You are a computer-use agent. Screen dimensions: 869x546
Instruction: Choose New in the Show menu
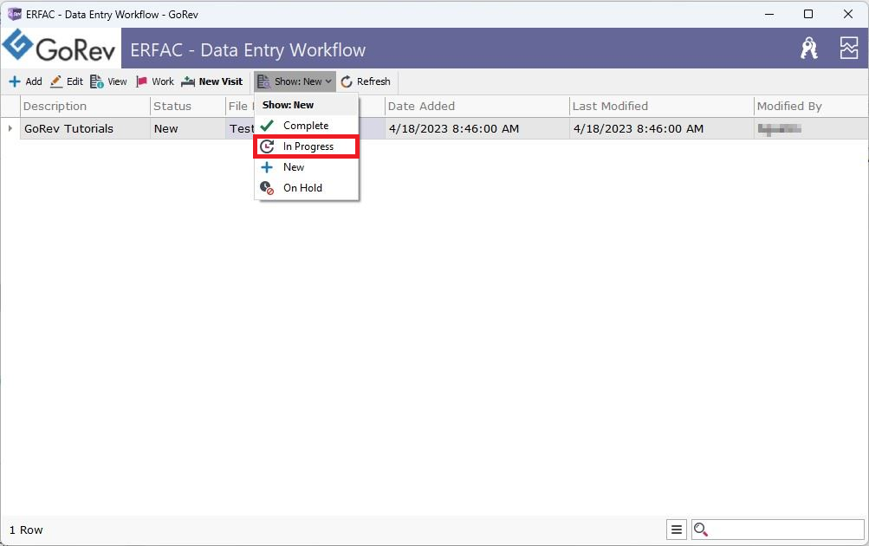tap(306, 167)
